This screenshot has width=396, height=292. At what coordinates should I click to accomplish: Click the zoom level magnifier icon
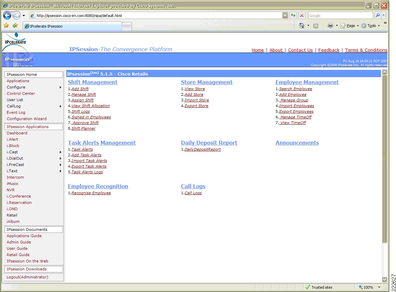[361, 287]
